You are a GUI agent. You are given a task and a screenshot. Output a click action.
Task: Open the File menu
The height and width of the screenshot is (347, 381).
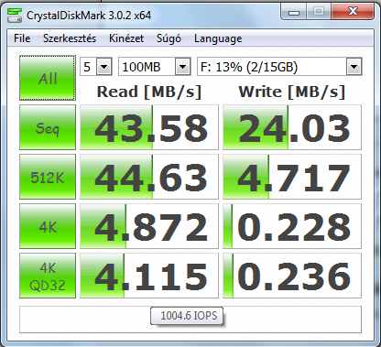(x=22, y=38)
